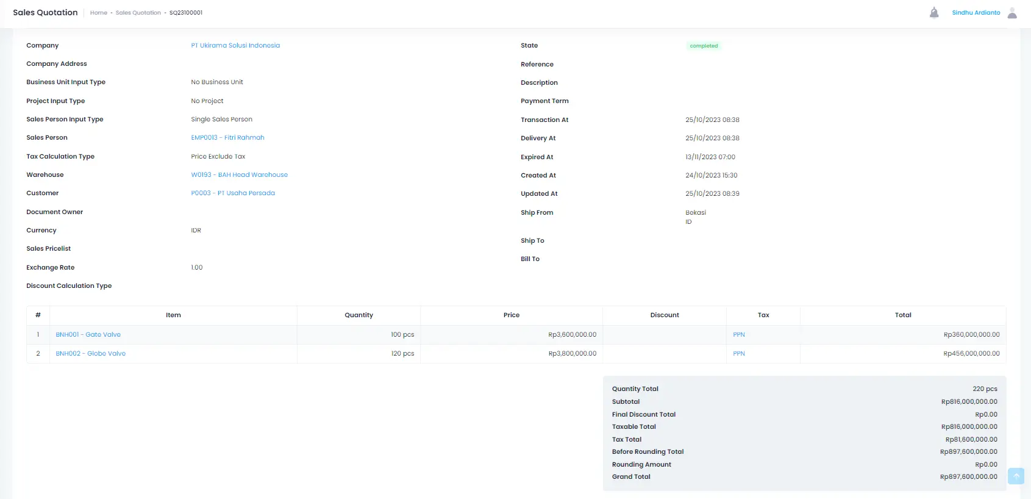Open sales person EMP0013 - Fitri Rahmah
Screen dimensions: 1031x499
(227, 138)
